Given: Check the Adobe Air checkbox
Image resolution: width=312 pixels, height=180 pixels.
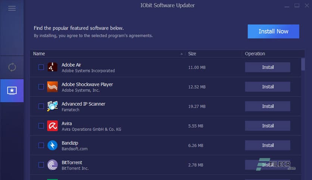Looking at the screenshot, I should [41, 67].
